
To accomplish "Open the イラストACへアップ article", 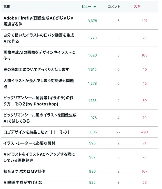I will (39, 157).
